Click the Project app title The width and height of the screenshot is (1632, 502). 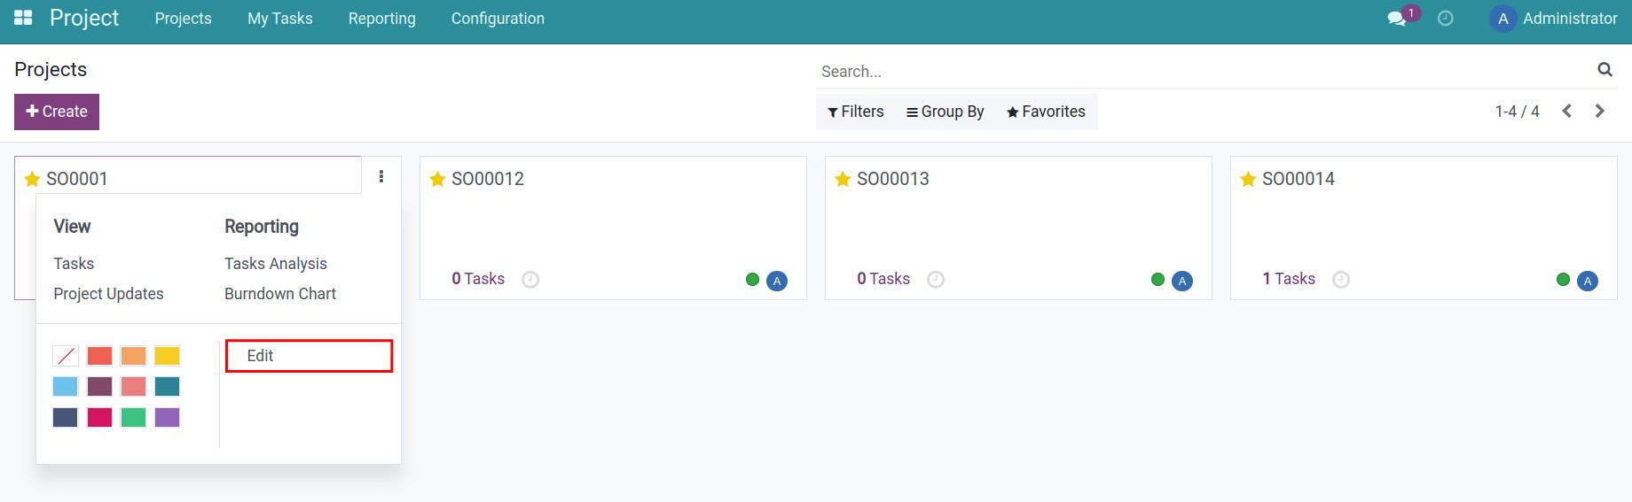click(x=84, y=19)
